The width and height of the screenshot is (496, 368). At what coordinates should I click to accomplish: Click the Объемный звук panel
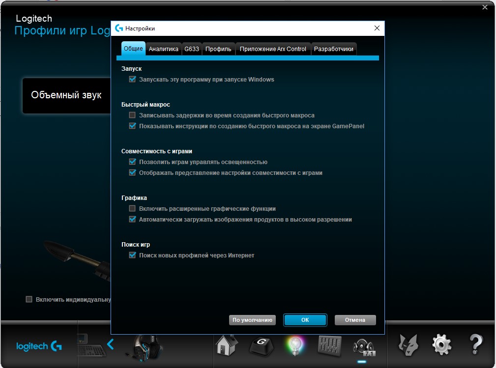point(66,95)
